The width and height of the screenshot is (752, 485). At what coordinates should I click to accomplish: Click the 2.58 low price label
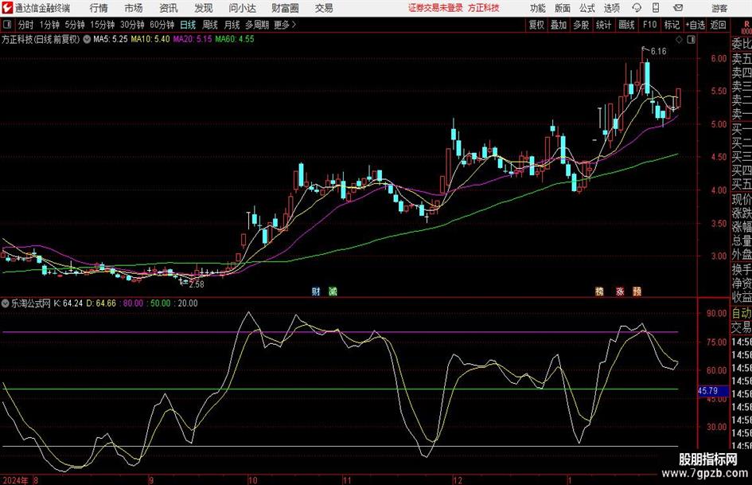coord(196,284)
